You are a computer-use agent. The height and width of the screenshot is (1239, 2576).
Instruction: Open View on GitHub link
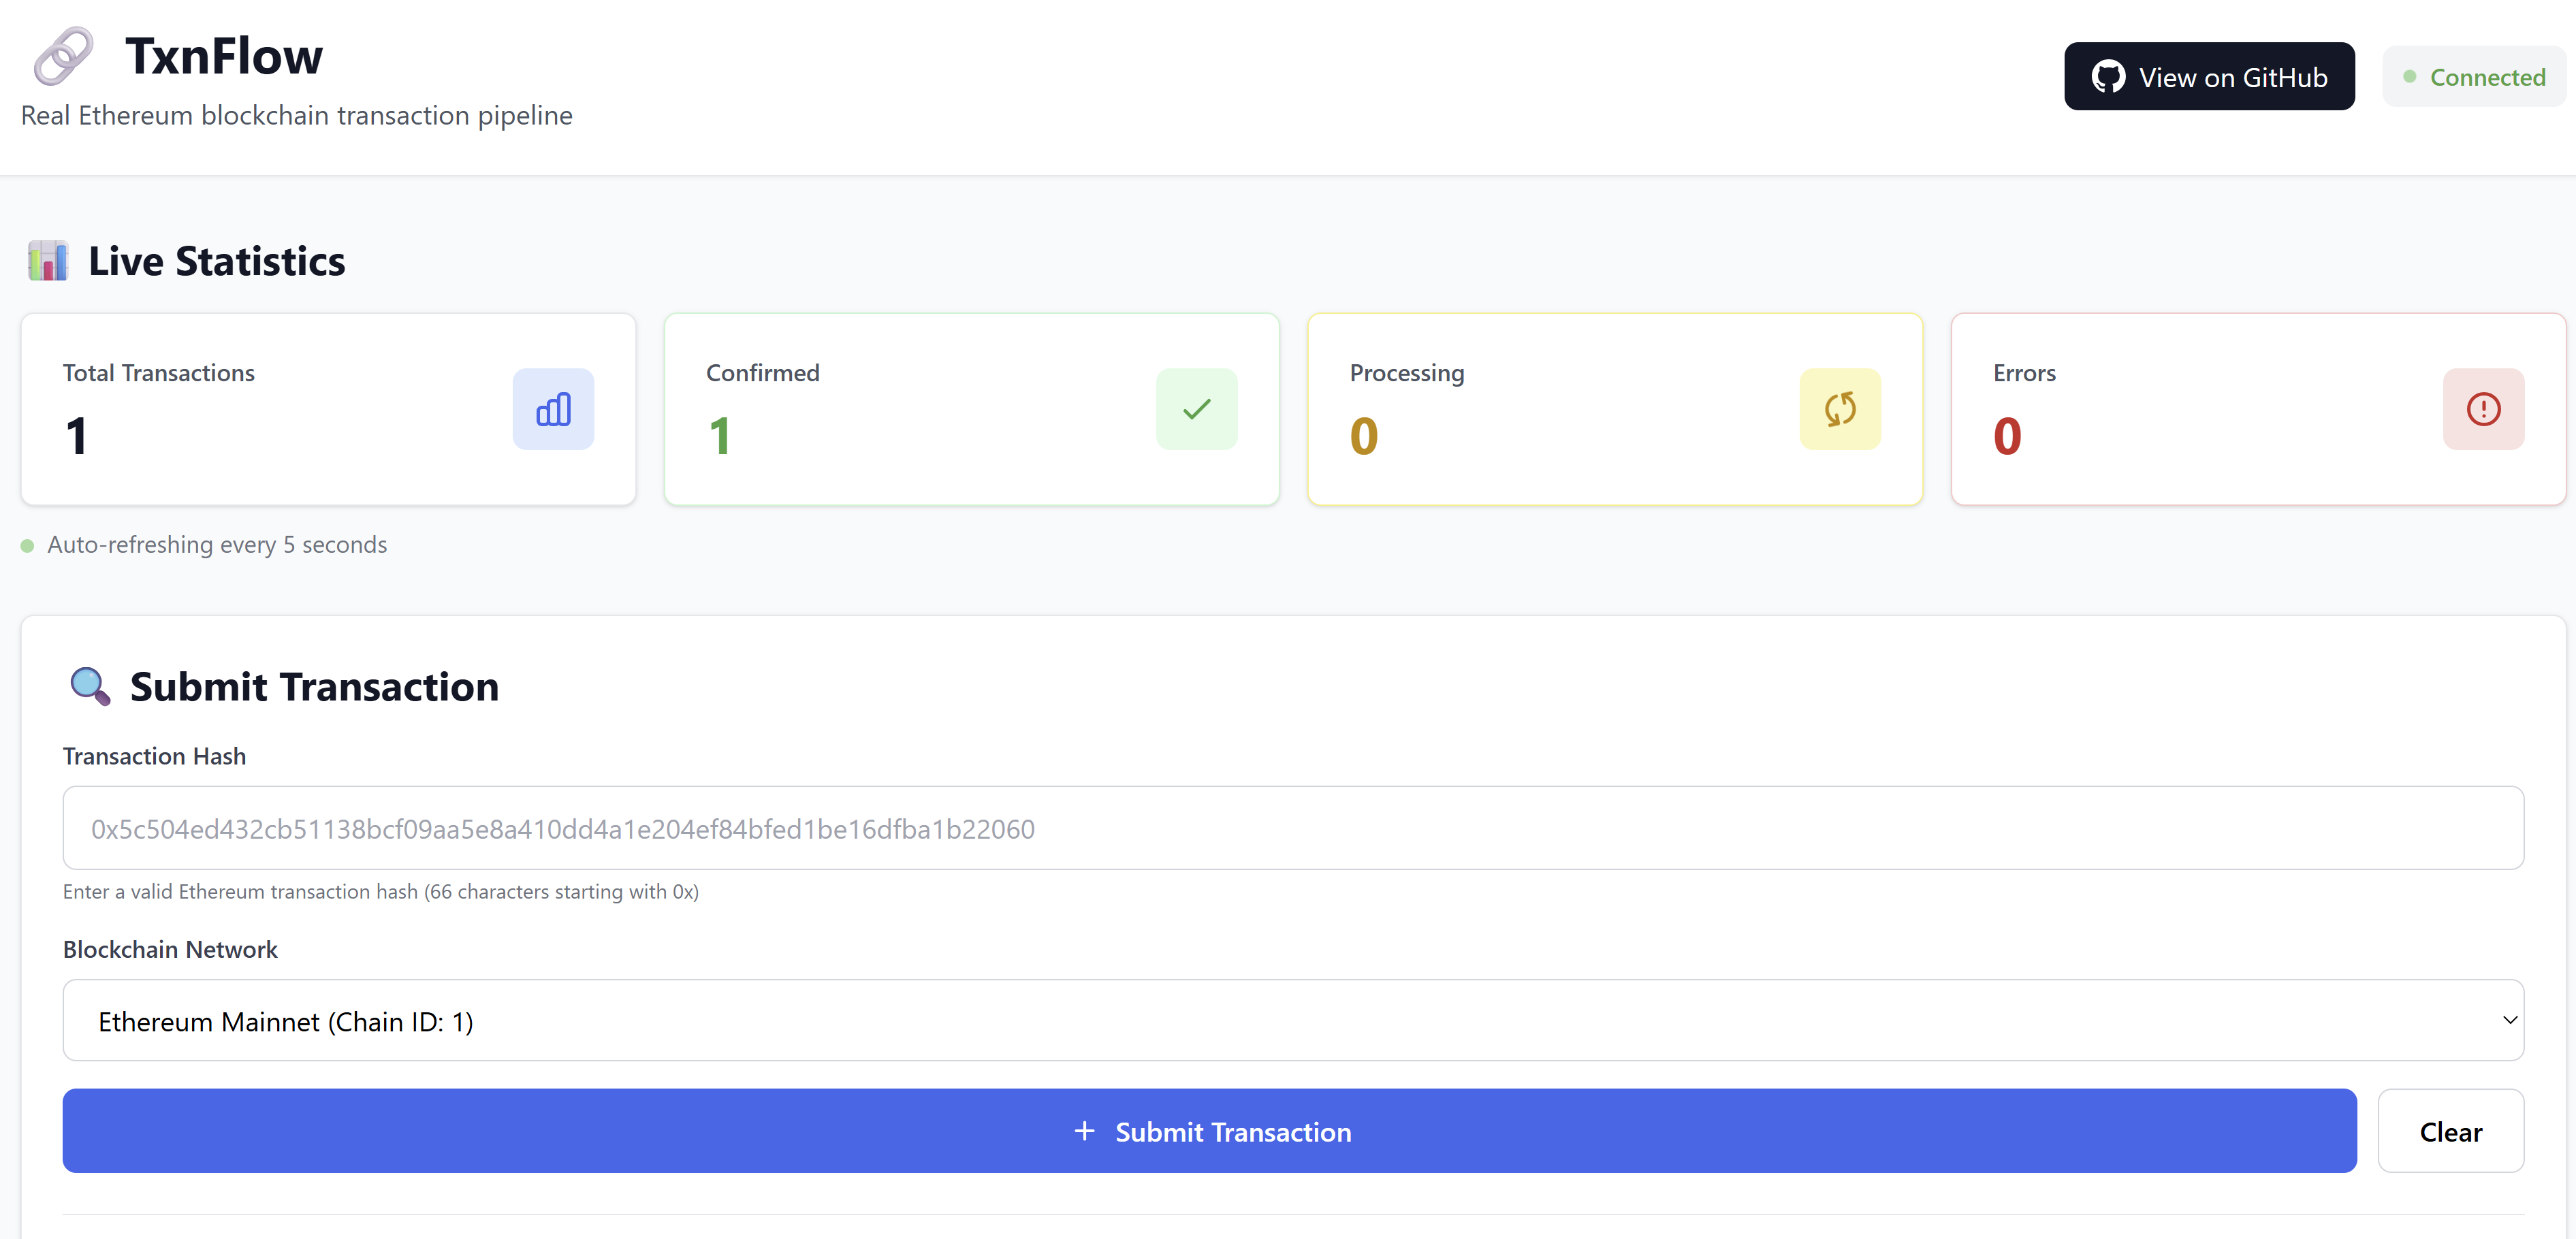point(2209,77)
